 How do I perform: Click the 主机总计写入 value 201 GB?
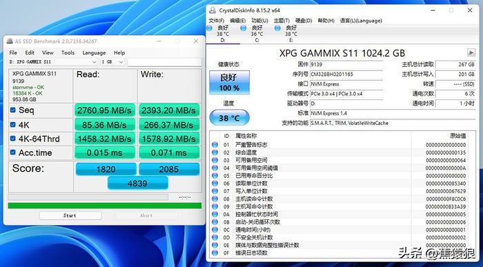coord(455,75)
